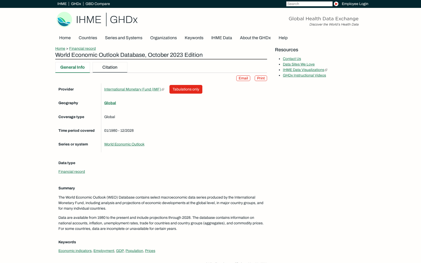Open the Population keyword link
The image size is (421, 263).
click(134, 251)
